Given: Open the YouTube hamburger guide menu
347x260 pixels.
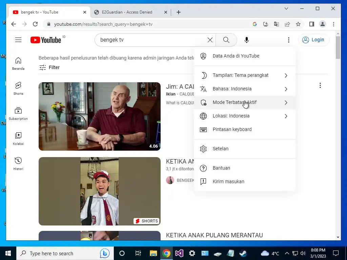Looking at the screenshot, I should pos(18,40).
